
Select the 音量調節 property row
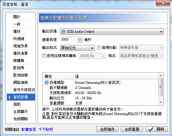(100, 103)
